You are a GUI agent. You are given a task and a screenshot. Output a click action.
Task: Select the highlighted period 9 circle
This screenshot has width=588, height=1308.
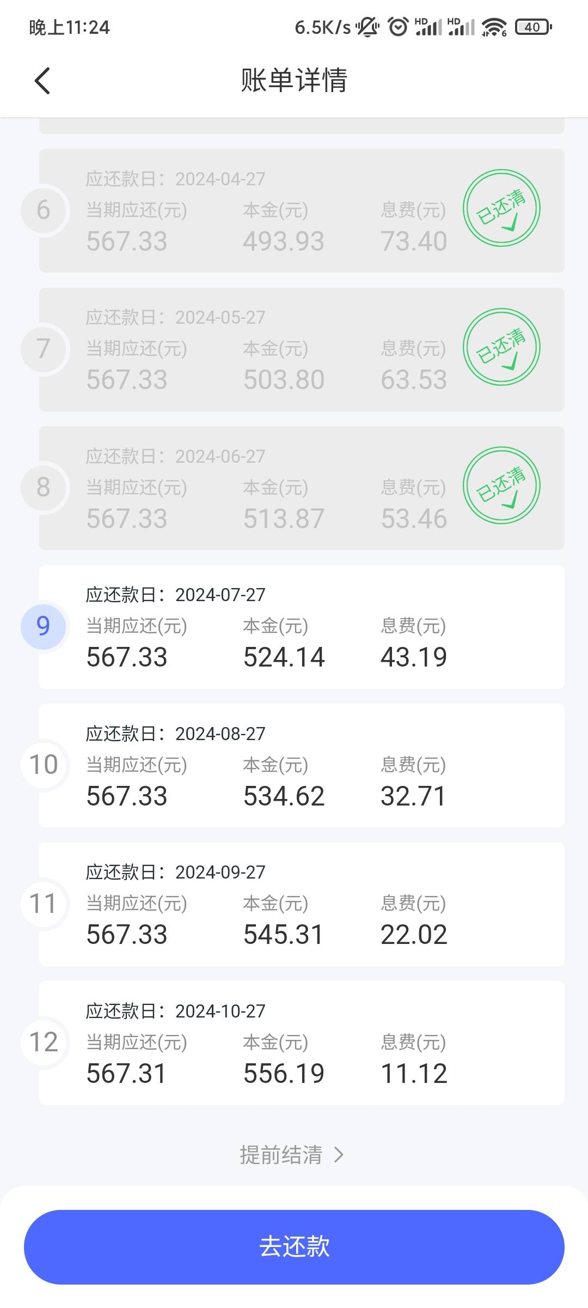point(44,627)
